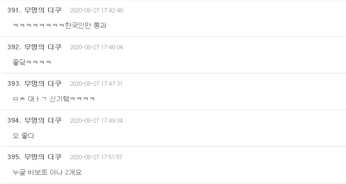Click the username on comment 391

(x=43, y=10)
